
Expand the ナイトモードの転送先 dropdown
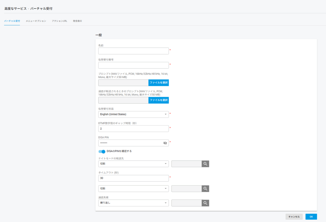click(133, 164)
